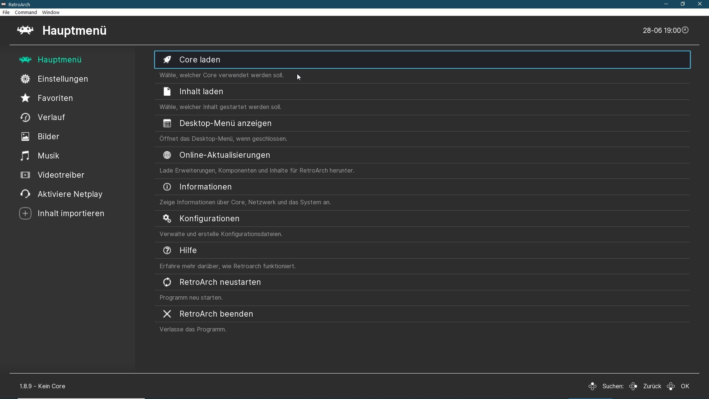Select the Hauptmenü invader icon in sidebar
This screenshot has height=399, width=709.
point(25,60)
